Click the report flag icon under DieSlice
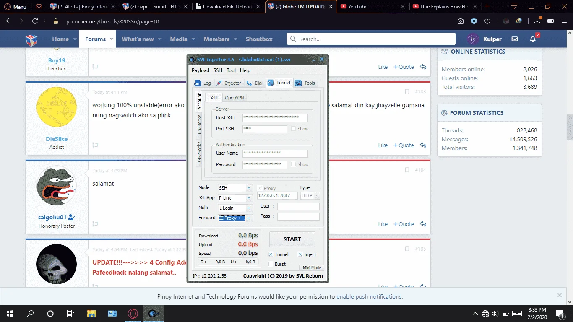The image size is (573, 322). tap(95, 145)
